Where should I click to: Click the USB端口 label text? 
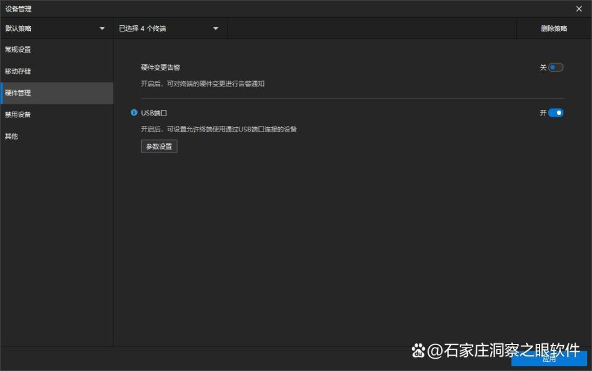(x=154, y=112)
